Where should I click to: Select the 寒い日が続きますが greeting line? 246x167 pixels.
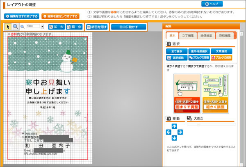coord(48,98)
